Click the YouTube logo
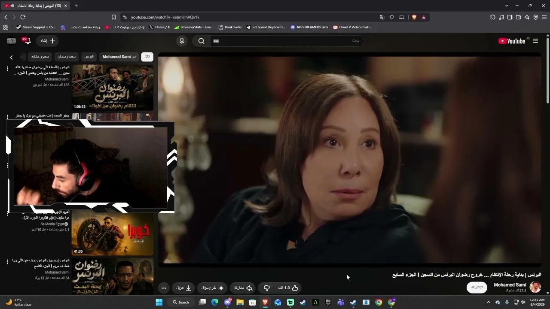 [x=511, y=41]
